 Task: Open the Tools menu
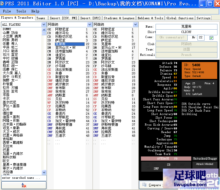[x=21, y=11]
